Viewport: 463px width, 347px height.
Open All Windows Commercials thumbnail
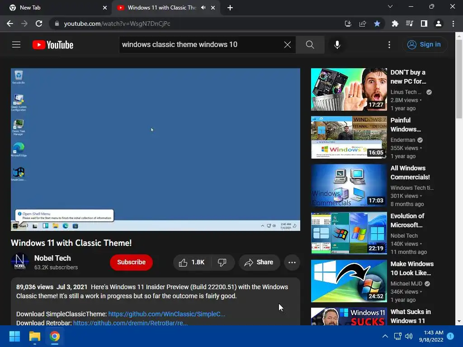(349, 185)
